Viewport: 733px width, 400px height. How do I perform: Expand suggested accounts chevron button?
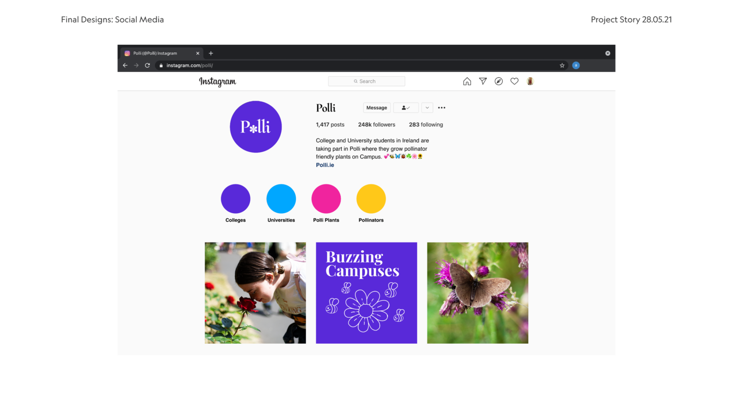427,108
